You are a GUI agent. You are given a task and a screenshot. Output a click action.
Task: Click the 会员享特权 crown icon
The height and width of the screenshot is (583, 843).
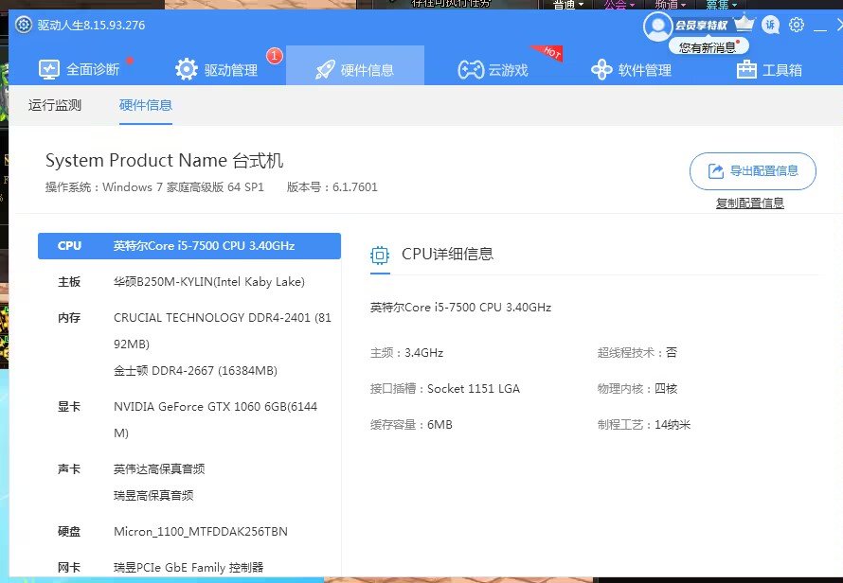point(744,24)
